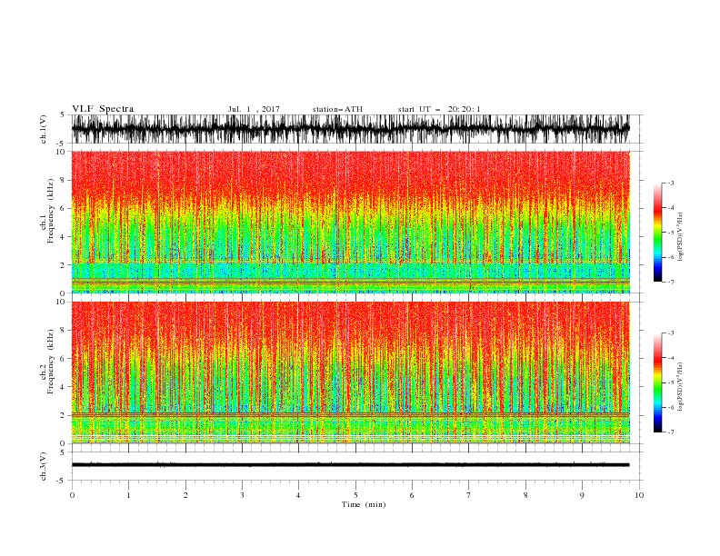Click the ch.1 spectrogram color bar

point(657,233)
